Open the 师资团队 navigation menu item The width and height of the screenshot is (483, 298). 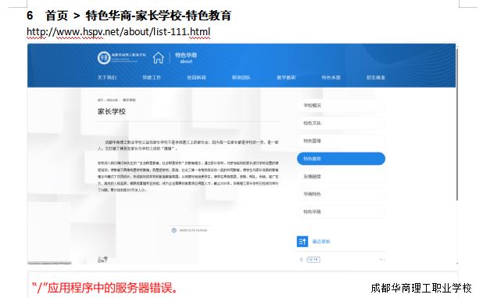[x=241, y=77]
